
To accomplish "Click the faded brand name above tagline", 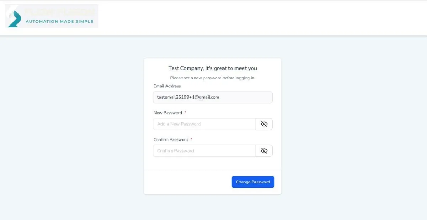I will click(59, 12).
